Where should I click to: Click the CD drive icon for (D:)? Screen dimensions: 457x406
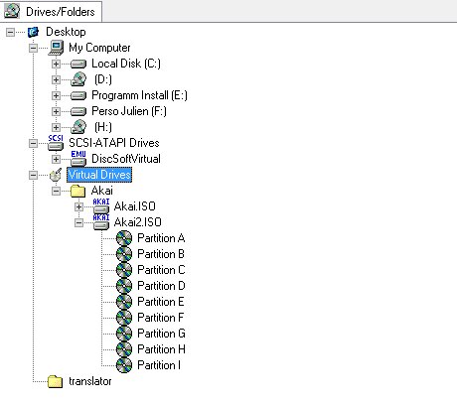pos(78,79)
